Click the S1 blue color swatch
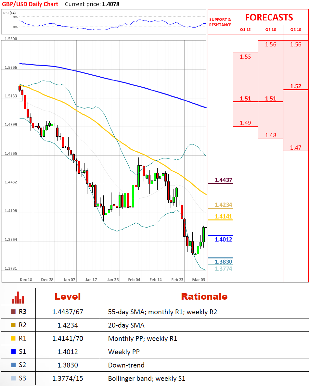 coord(13,352)
